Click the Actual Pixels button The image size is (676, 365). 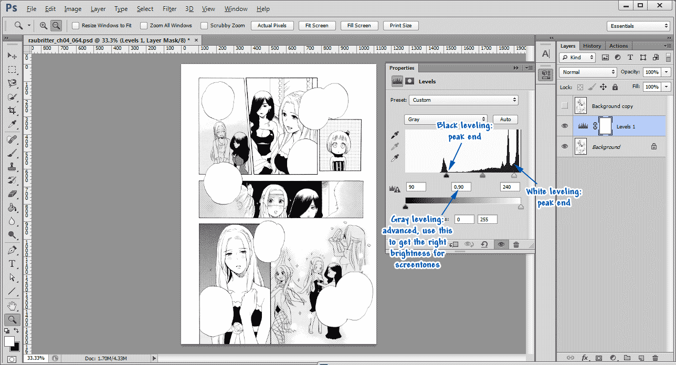272,25
